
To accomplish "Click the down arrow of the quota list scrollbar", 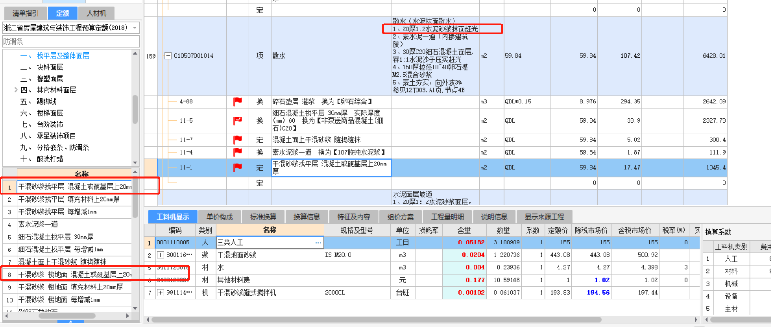I will [135, 308].
